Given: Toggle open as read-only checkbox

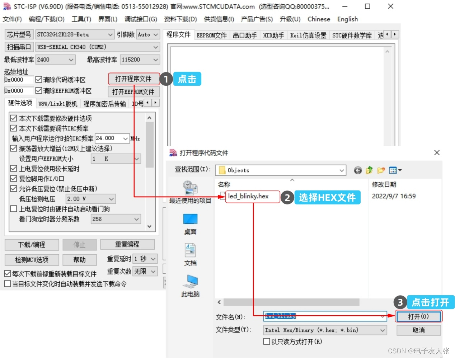Looking at the screenshot, I should [267, 341].
